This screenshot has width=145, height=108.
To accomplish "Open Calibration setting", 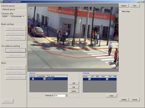I will [15, 33].
